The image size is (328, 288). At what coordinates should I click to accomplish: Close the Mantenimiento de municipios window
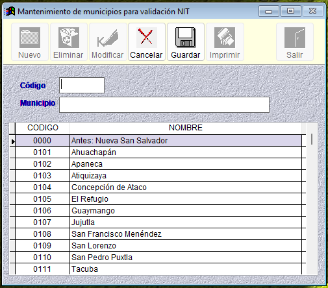pos(313,11)
